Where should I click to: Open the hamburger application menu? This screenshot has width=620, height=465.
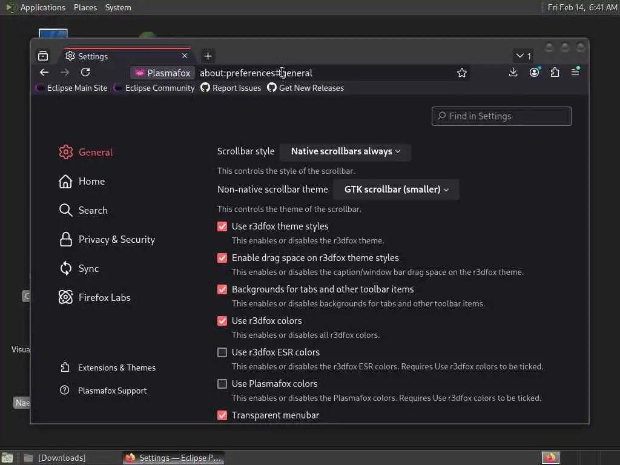pos(575,72)
